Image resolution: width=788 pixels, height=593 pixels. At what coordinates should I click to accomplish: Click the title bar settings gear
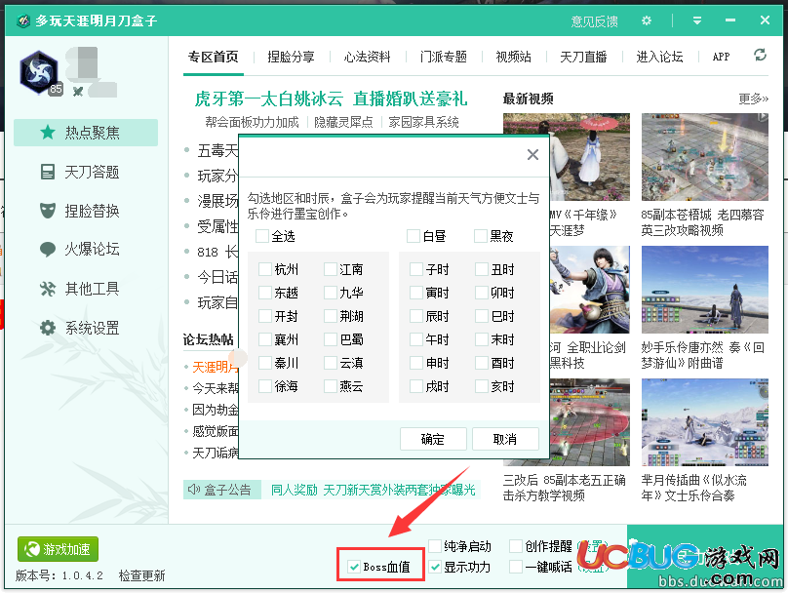click(647, 20)
